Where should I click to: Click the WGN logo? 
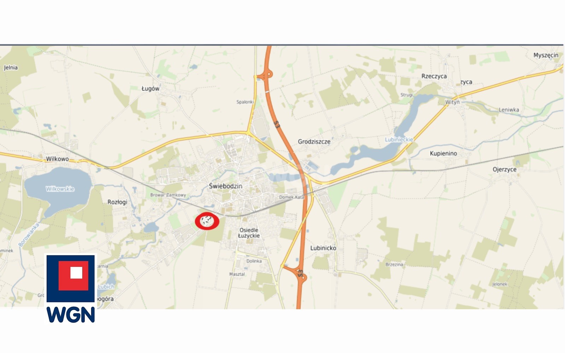tap(71, 289)
